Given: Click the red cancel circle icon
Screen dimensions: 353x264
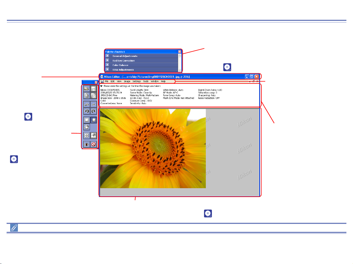Looking at the screenshot, I should coord(94,144).
